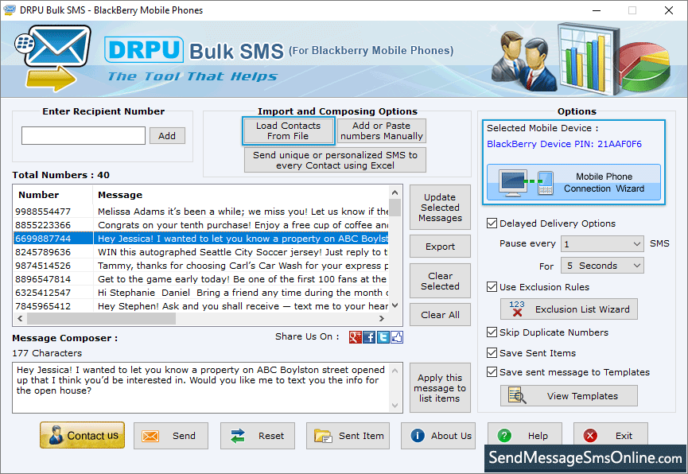Image resolution: width=688 pixels, height=474 pixels.
Task: Click the Number column header
Action: click(53, 195)
